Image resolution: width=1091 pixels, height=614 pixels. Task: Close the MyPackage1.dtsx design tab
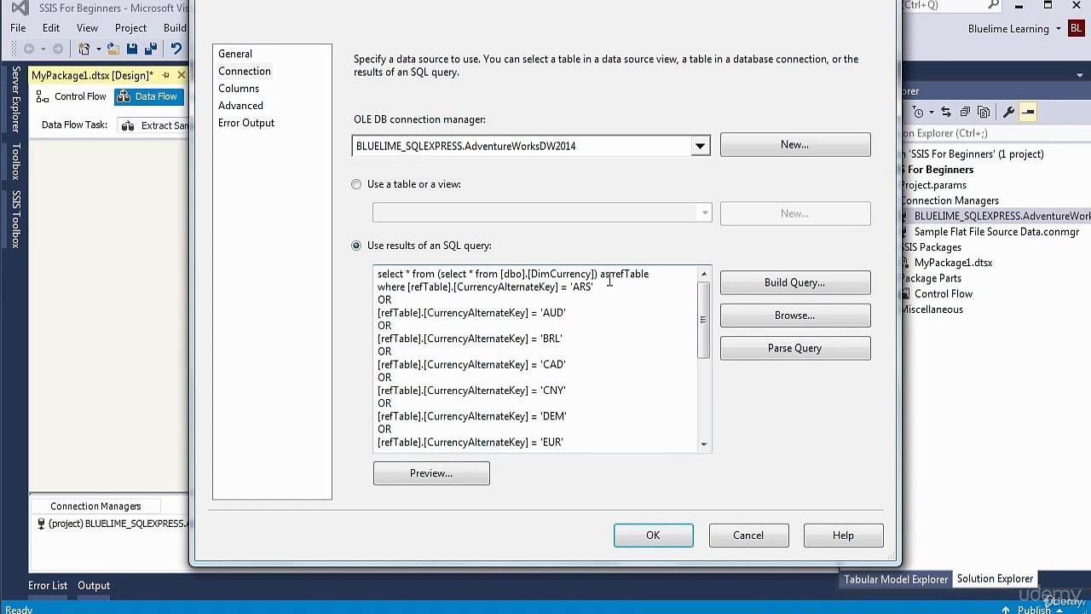pyautogui.click(x=182, y=76)
